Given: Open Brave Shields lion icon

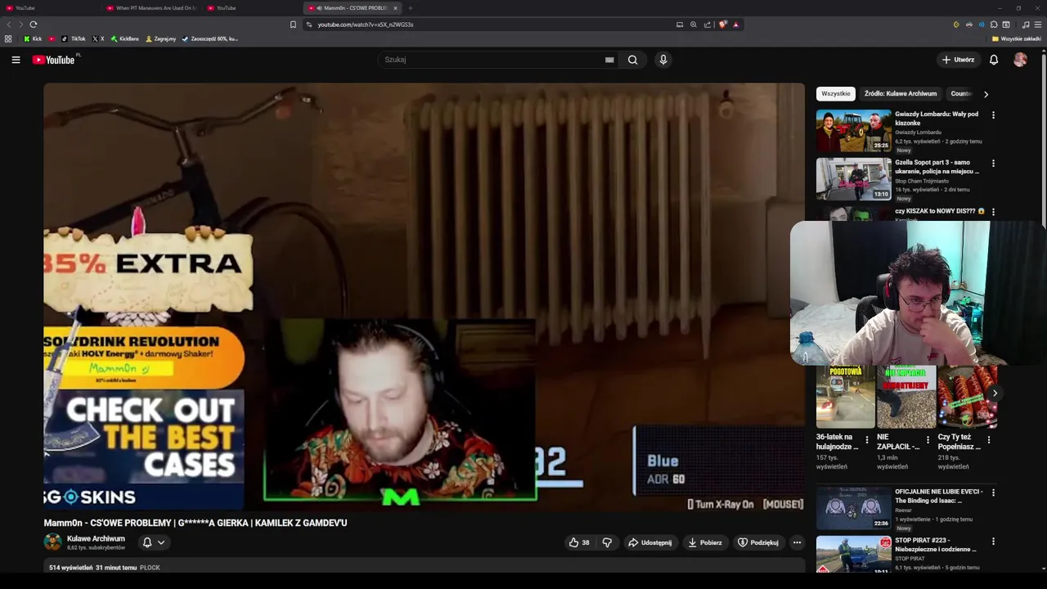Looking at the screenshot, I should coord(722,25).
